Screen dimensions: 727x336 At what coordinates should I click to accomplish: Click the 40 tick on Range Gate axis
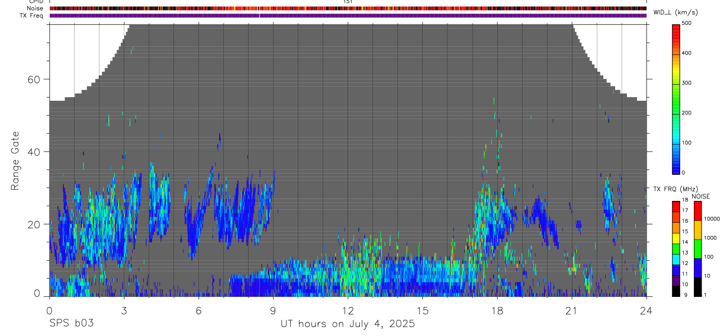(35, 152)
